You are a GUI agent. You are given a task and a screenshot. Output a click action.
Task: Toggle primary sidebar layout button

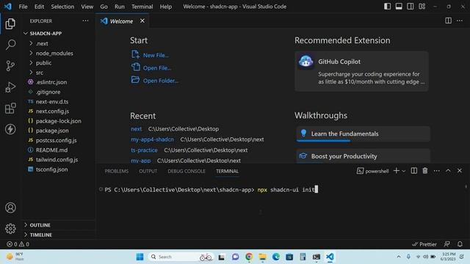[x=387, y=7]
